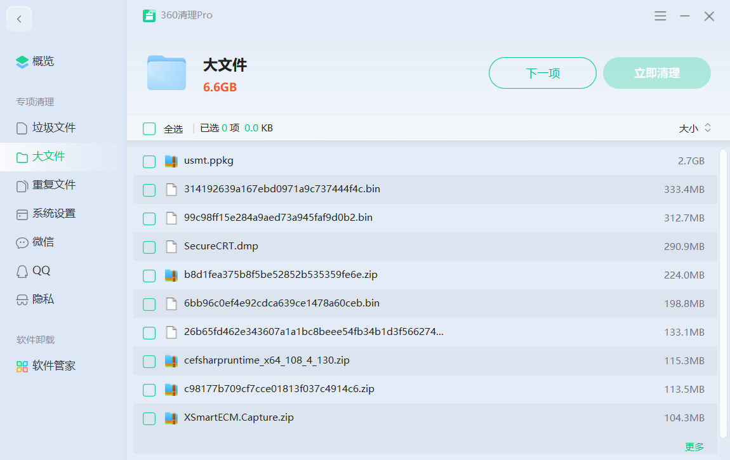Expand the list with 更多 link
Screen dimensions: 730x460
tap(694, 447)
